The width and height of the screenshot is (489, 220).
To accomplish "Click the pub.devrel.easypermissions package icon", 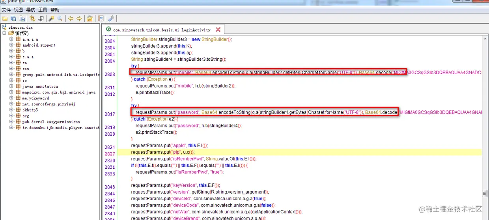I will (x=18, y=122).
